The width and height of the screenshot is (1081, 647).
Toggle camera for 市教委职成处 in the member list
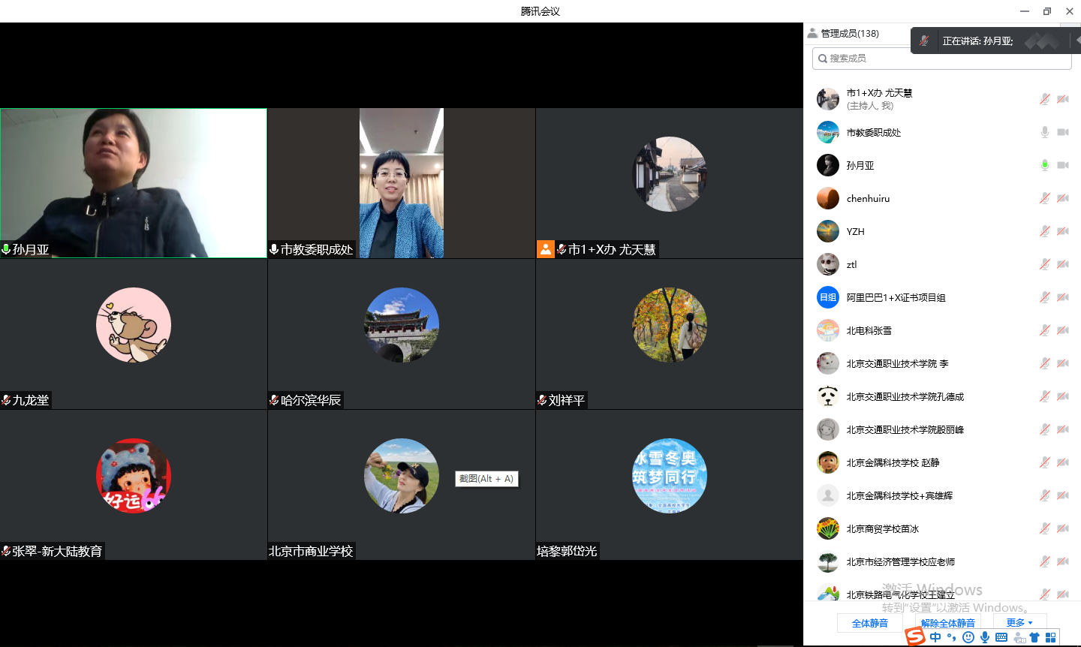[1063, 132]
